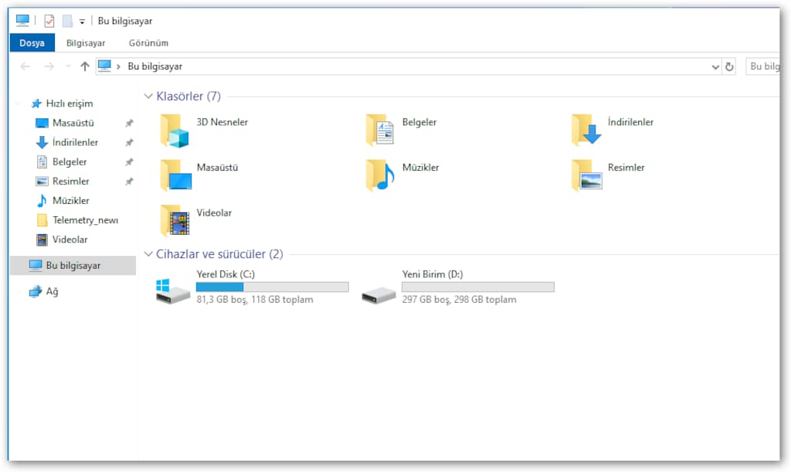Image resolution: width=791 pixels, height=472 pixels.
Task: Open İndirilenler in the navigation pane
Action: click(x=67, y=142)
